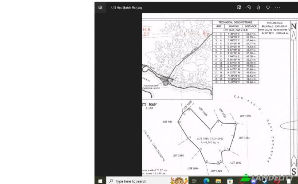Click the hedgehog search highlight icon
298x184 pixels.
coord(178,180)
